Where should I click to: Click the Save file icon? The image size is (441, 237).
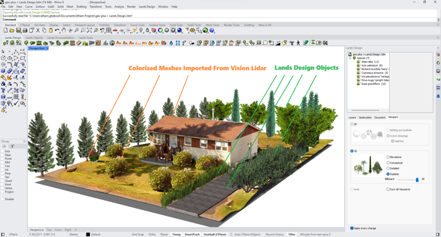click(x=18, y=31)
